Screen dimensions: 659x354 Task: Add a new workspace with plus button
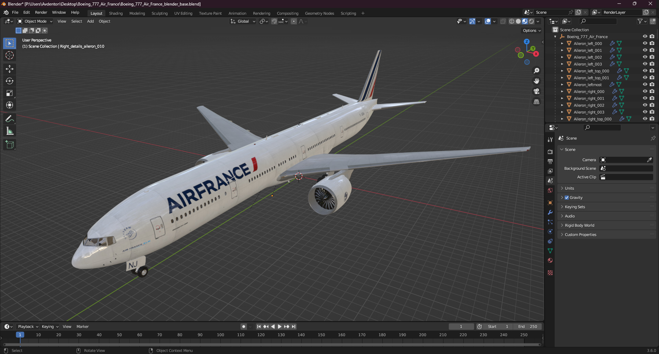point(363,13)
